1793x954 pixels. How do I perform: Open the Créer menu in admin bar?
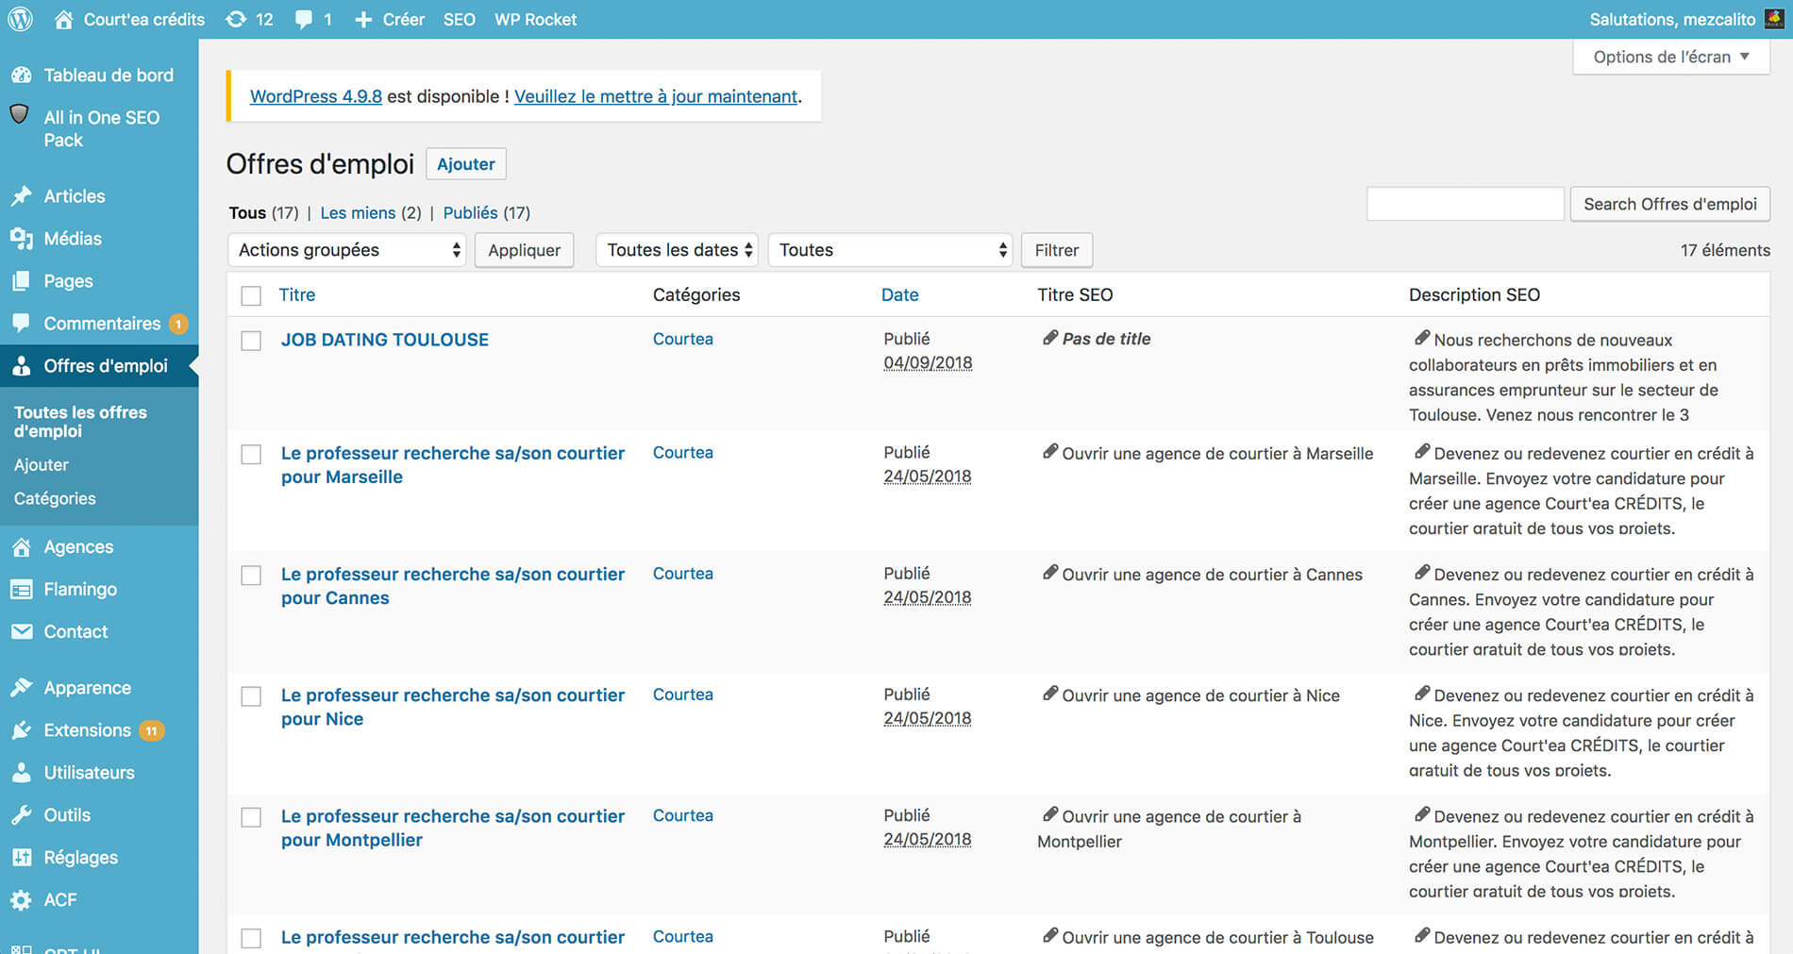click(x=390, y=19)
